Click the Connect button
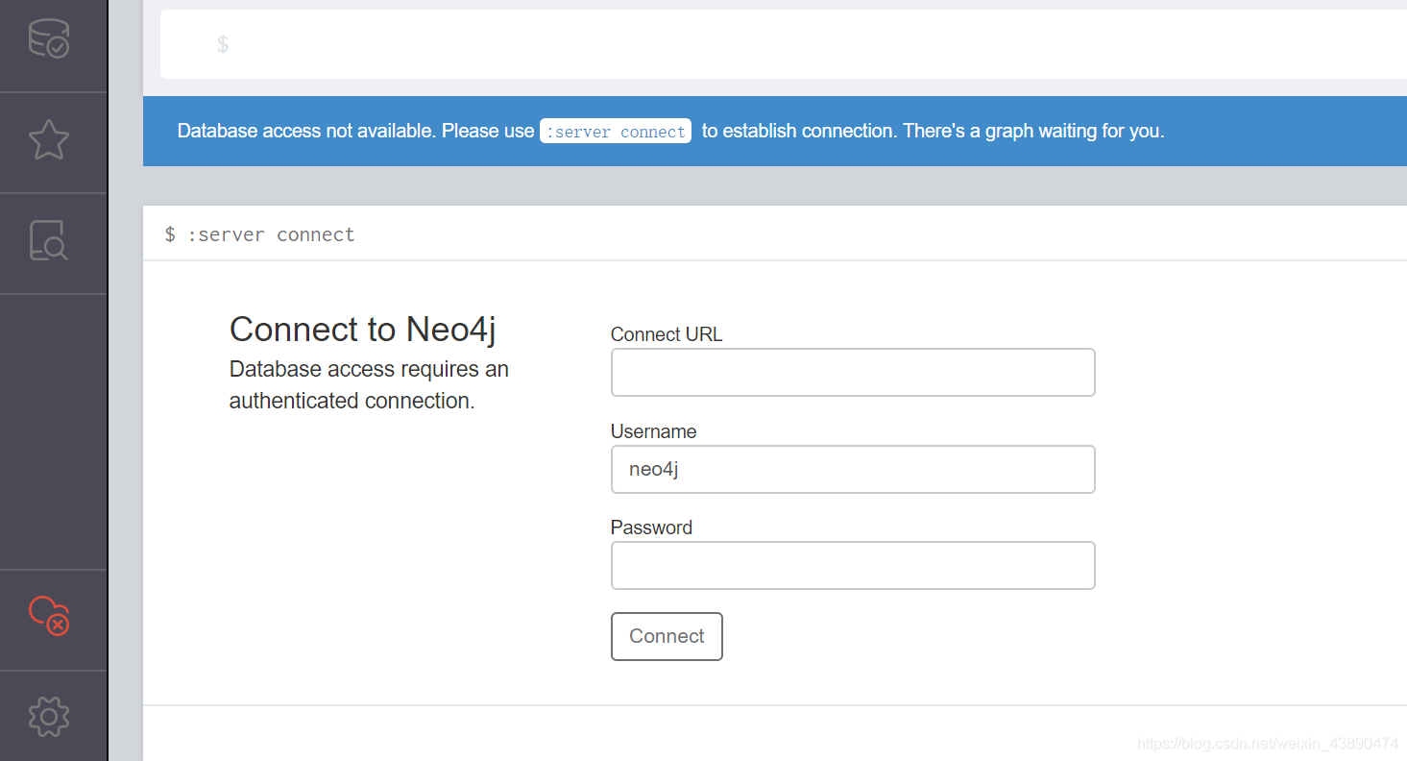The height and width of the screenshot is (761, 1407). point(667,636)
